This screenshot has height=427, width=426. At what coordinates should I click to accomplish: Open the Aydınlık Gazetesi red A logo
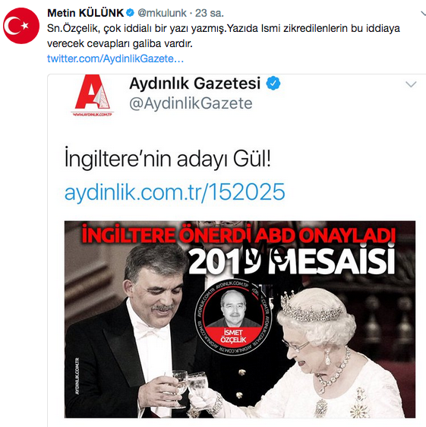[93, 95]
